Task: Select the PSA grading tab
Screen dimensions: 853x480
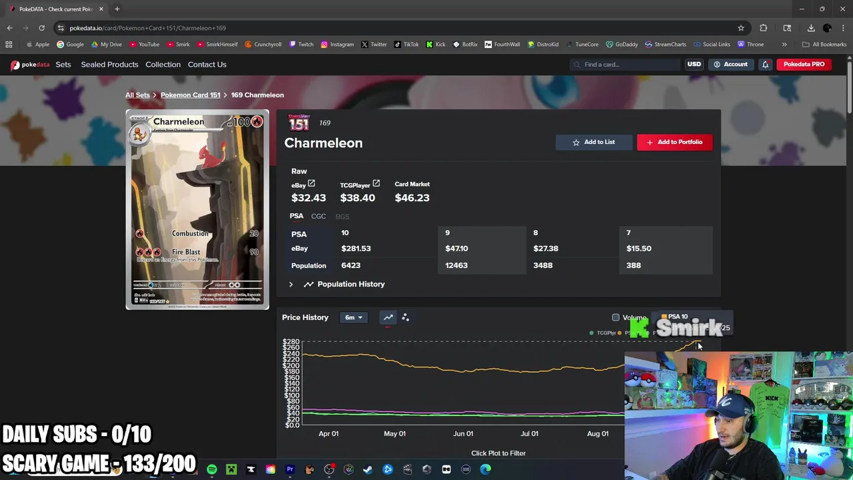Action: click(297, 216)
